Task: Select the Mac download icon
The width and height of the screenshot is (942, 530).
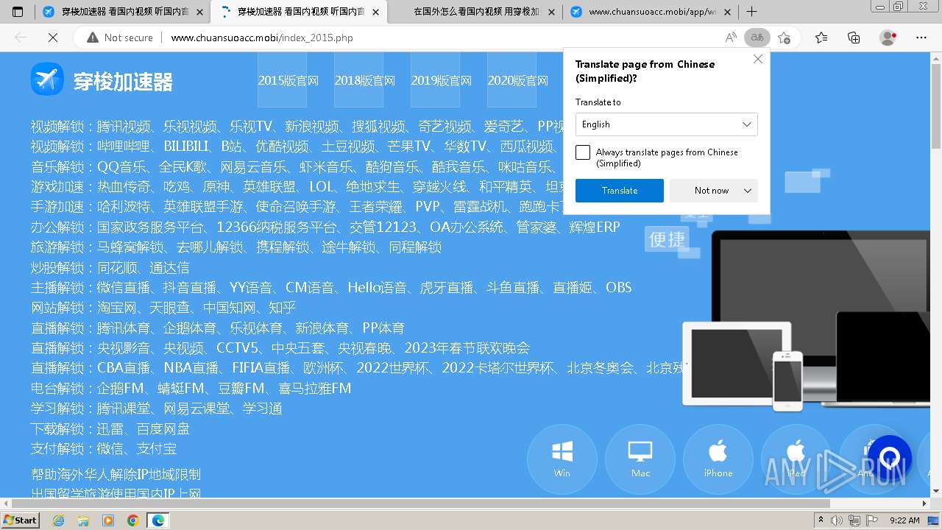Action: tap(640, 459)
